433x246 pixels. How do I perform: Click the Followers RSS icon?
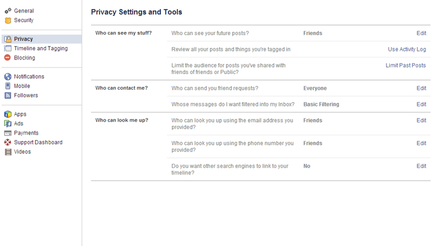tap(8, 96)
